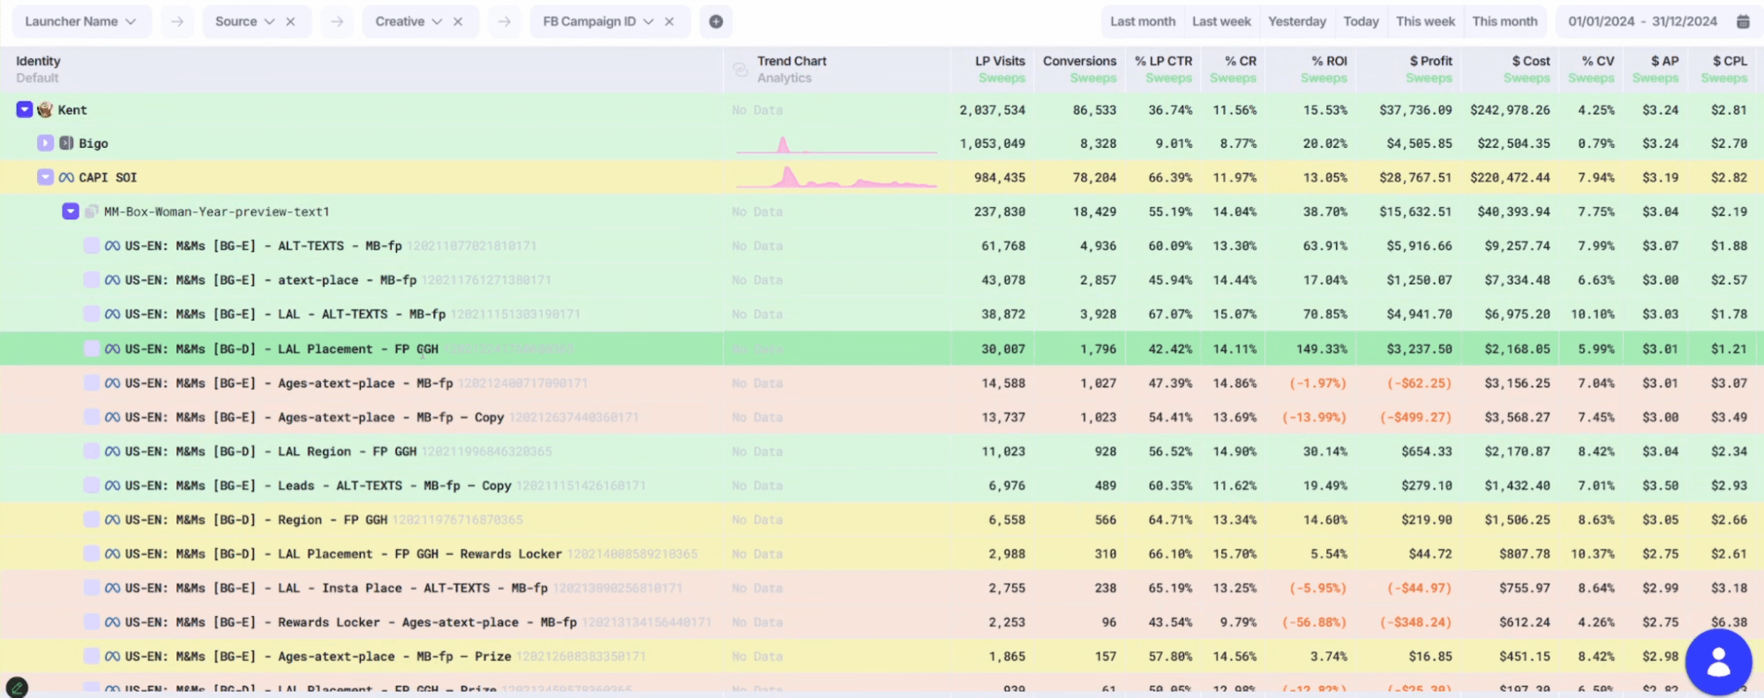Image resolution: width=1764 pixels, height=698 pixels.
Task: Add a new grouping level with plus icon
Action: pos(716,21)
